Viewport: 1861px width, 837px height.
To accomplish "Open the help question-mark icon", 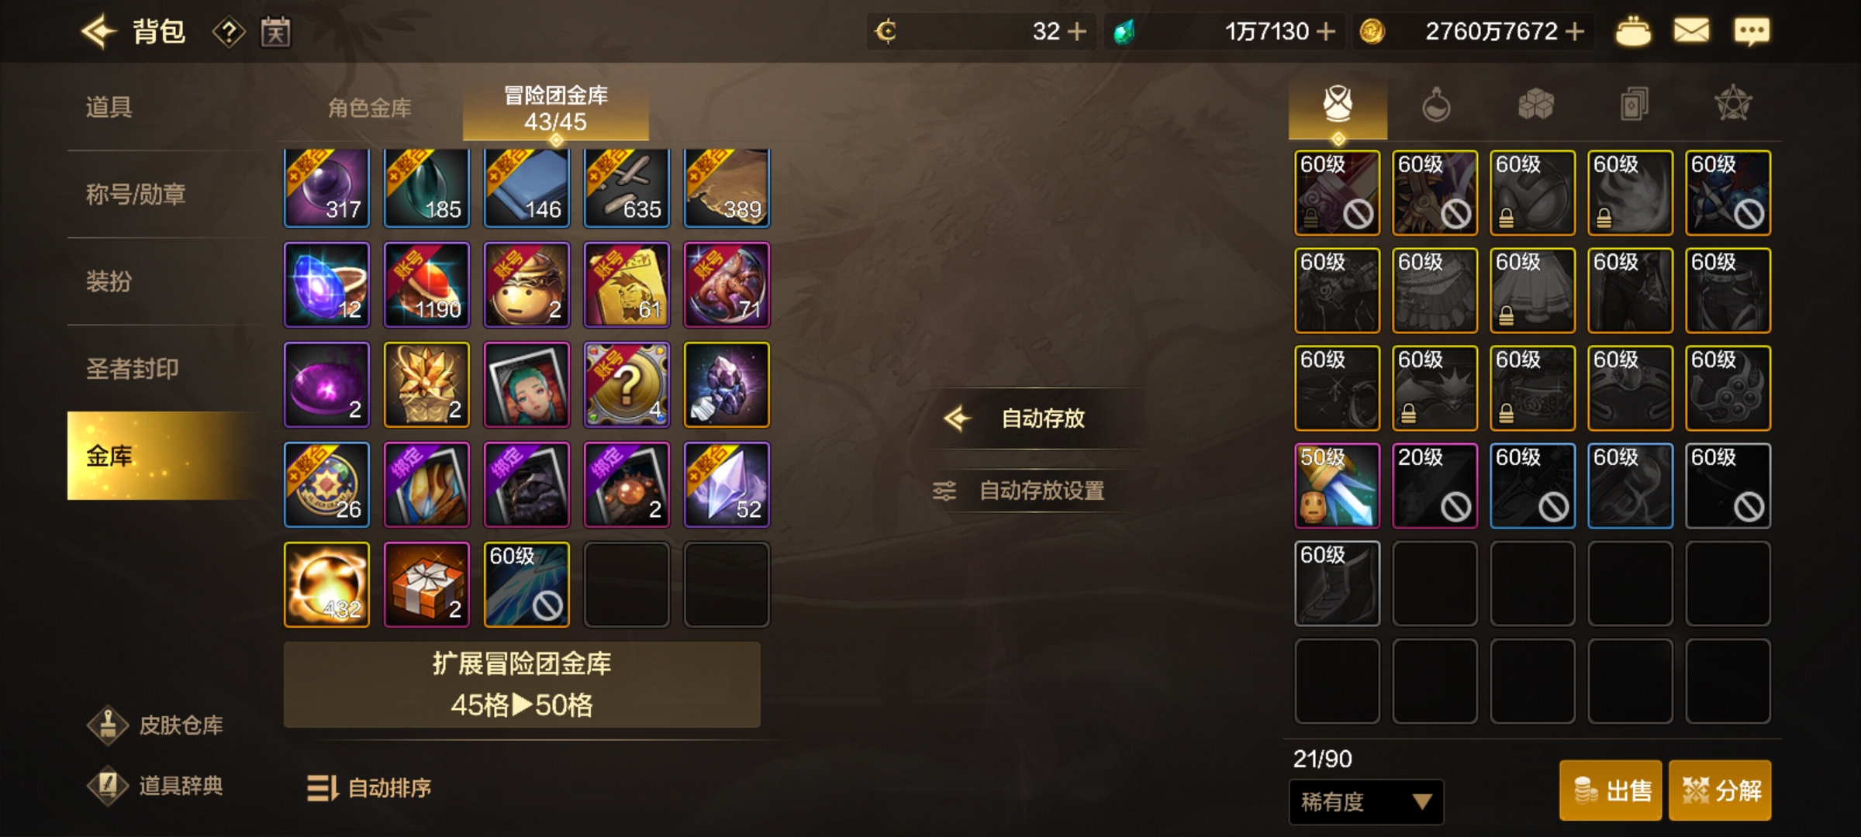I will tap(229, 33).
